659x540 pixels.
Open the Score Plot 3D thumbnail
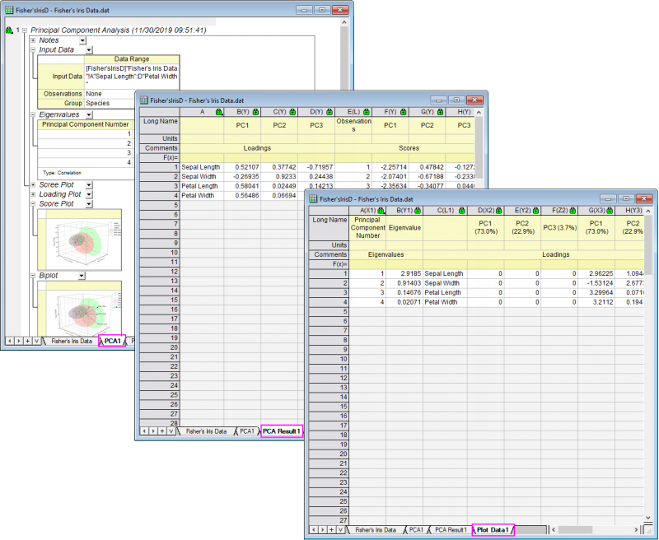pyautogui.click(x=79, y=240)
